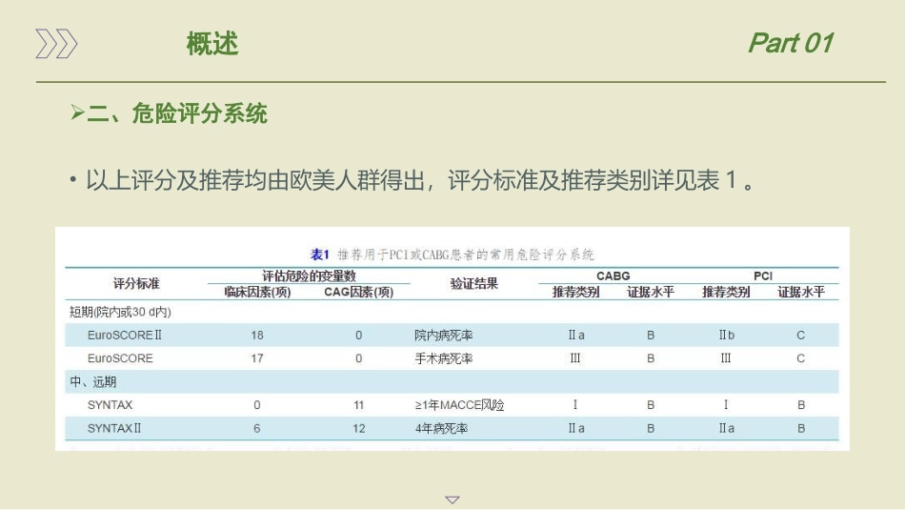Viewport: 905px width, 510px height.
Task: Click PCI evidence B in 4年病死率 row
Action: (x=801, y=428)
